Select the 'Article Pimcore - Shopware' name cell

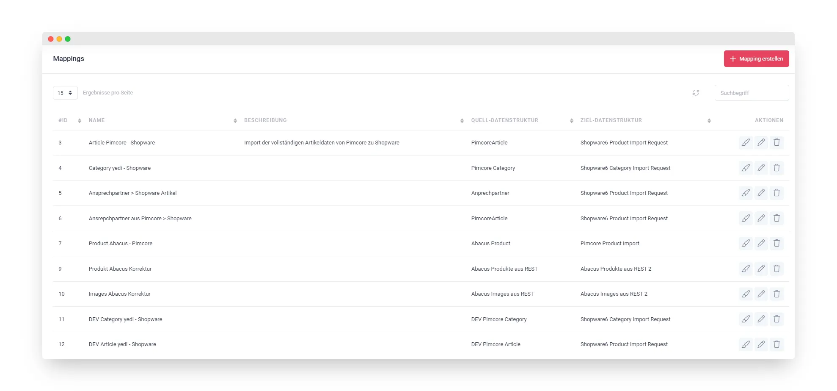click(x=122, y=143)
